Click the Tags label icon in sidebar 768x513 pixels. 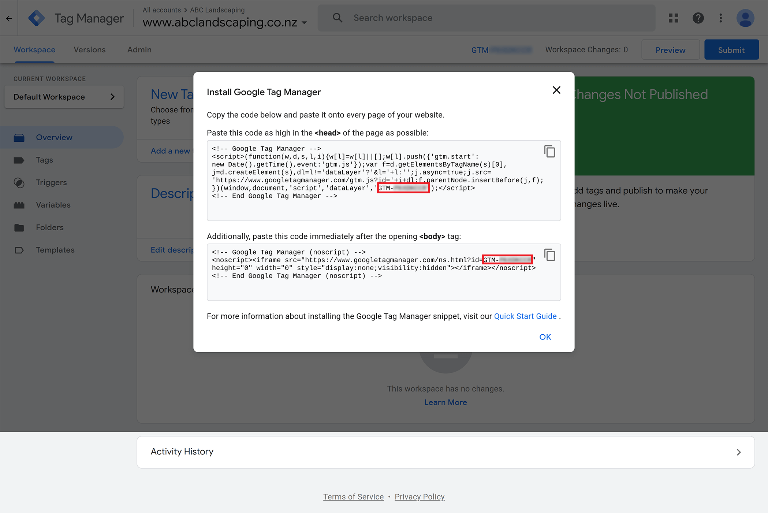pyautogui.click(x=19, y=160)
